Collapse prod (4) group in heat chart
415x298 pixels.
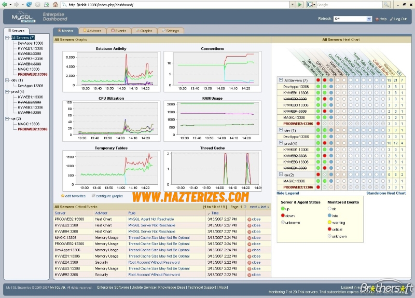tap(281, 142)
